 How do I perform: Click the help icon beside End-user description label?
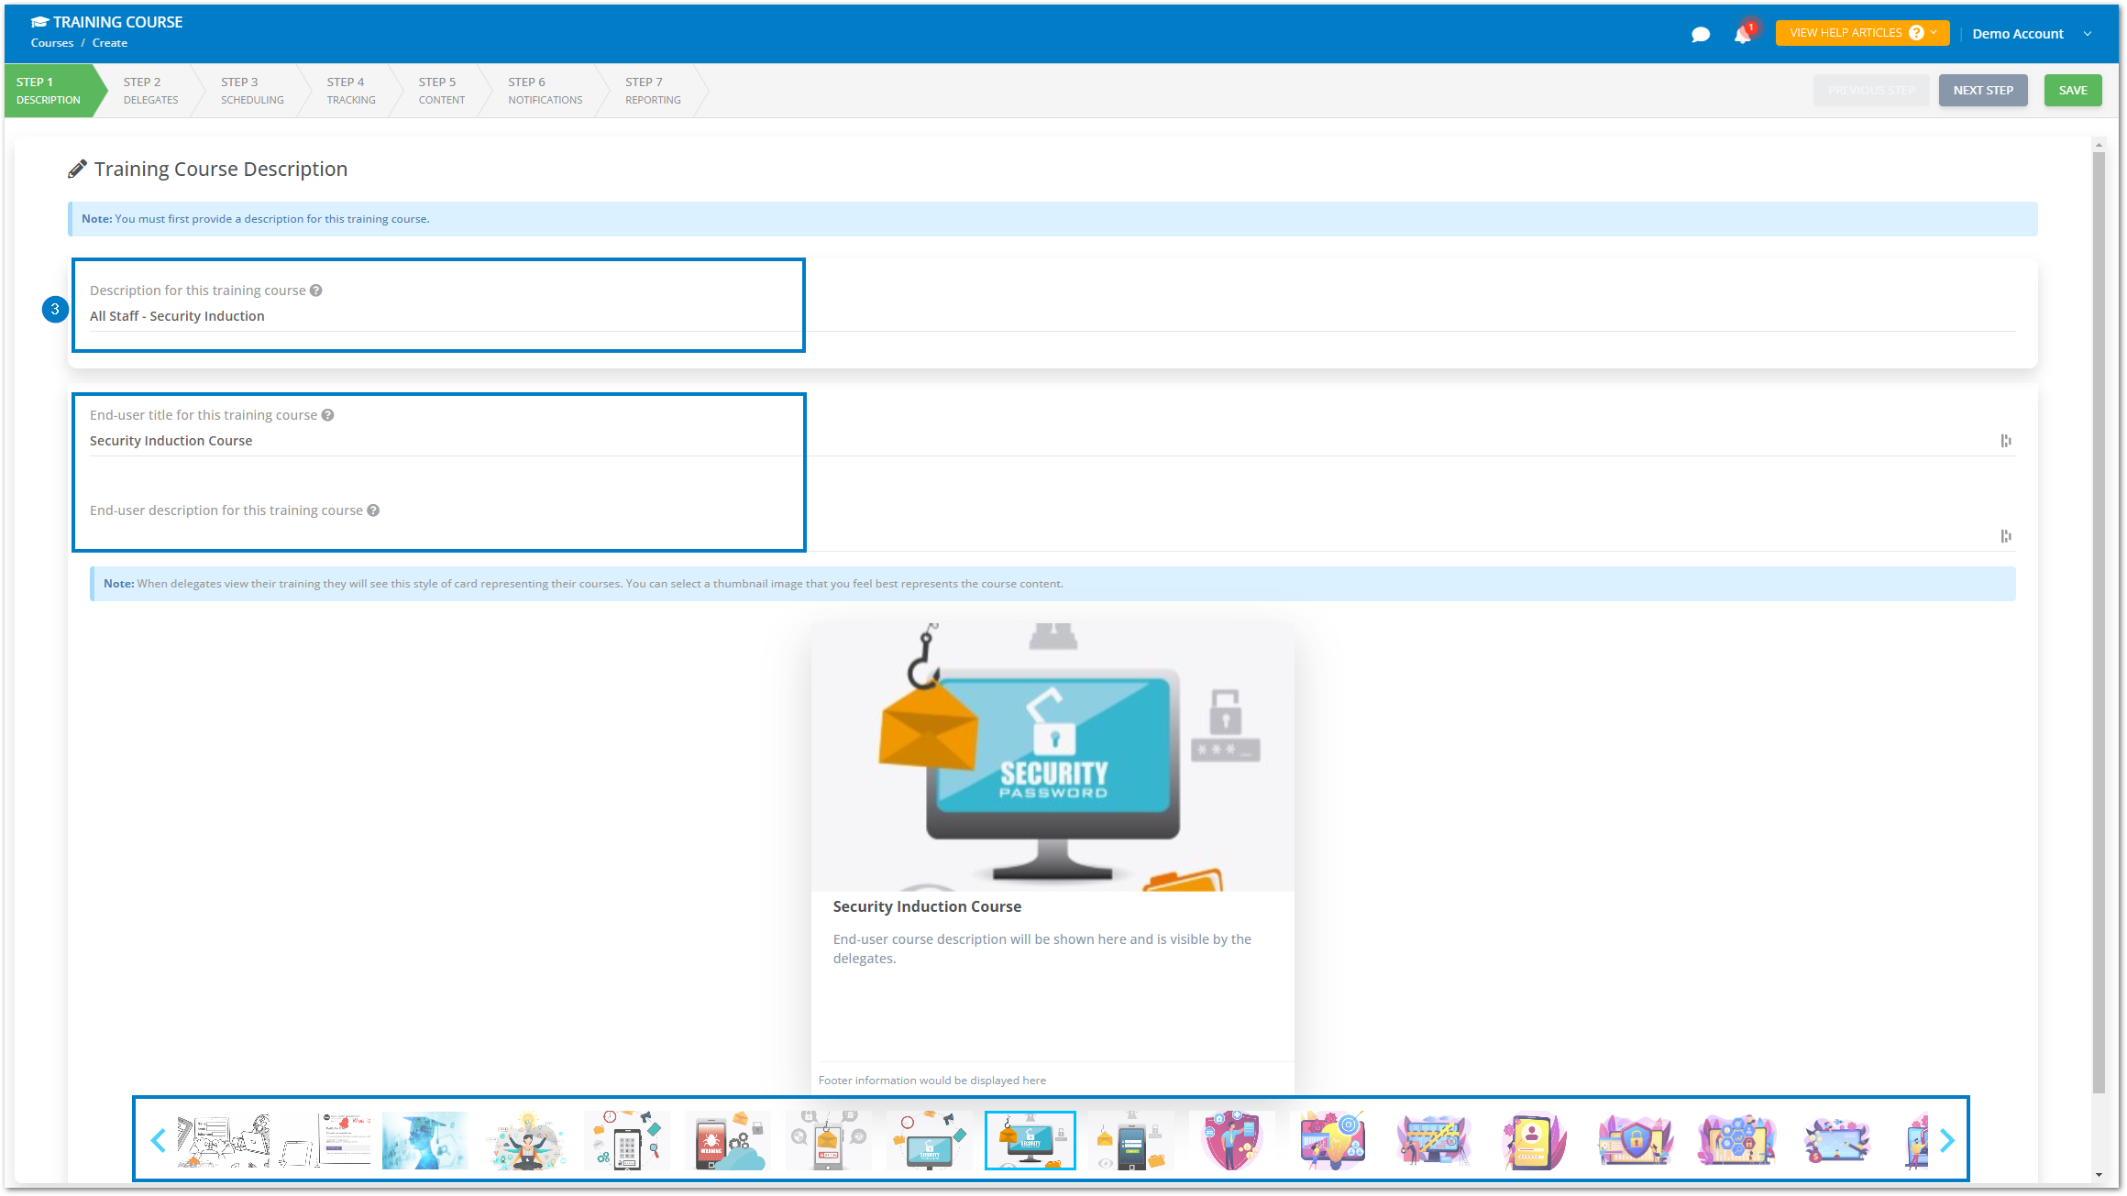tap(373, 510)
